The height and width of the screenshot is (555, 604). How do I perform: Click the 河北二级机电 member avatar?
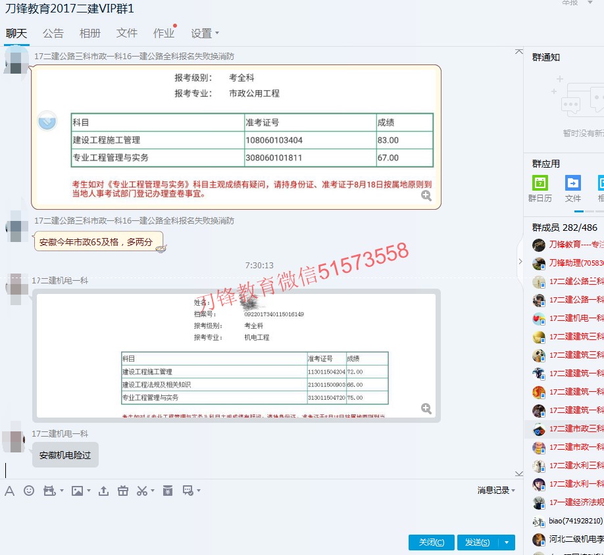(x=538, y=540)
